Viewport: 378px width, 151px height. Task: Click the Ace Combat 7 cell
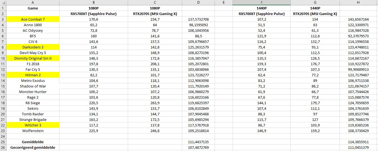point(33,19)
